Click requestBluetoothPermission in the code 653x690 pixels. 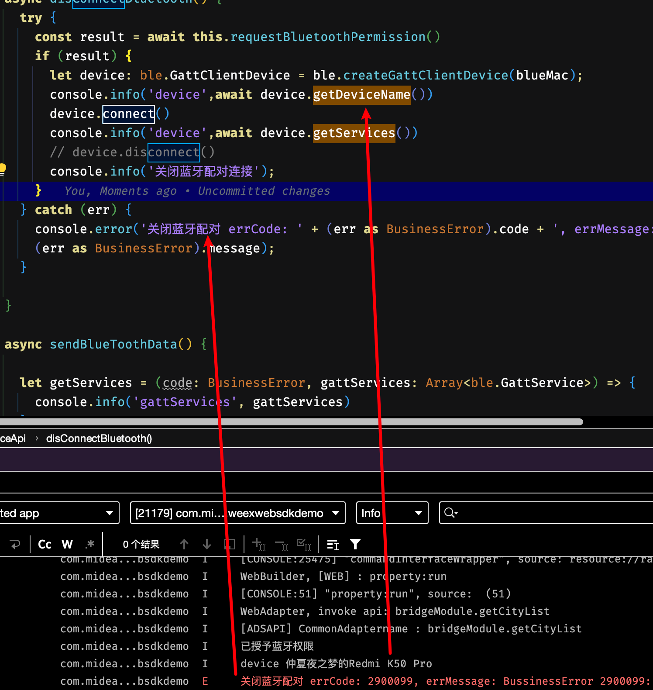tap(328, 37)
